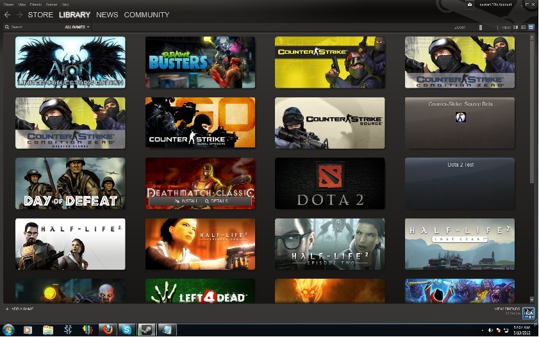Click the Counter-Strike: Source Beta small icon
The width and height of the screenshot is (539, 337).
tap(460, 117)
